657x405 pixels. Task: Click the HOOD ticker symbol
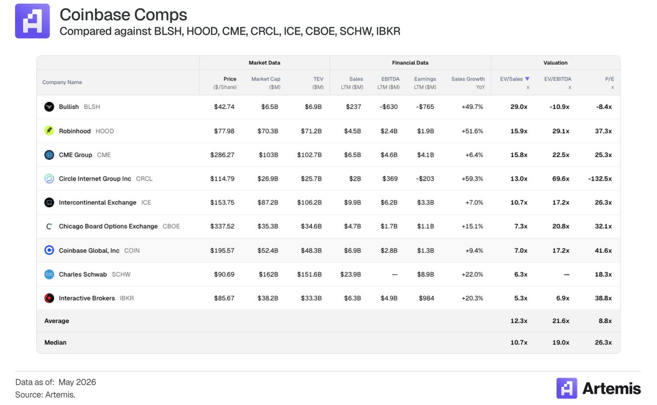(105, 131)
